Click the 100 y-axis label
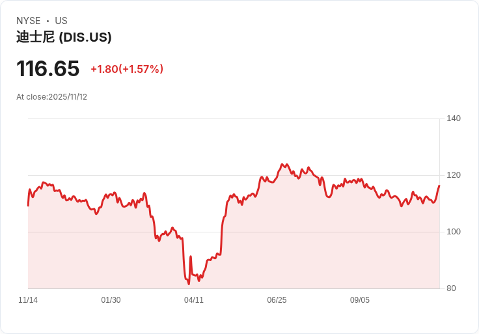The height and width of the screenshot is (334, 479). 454,232
